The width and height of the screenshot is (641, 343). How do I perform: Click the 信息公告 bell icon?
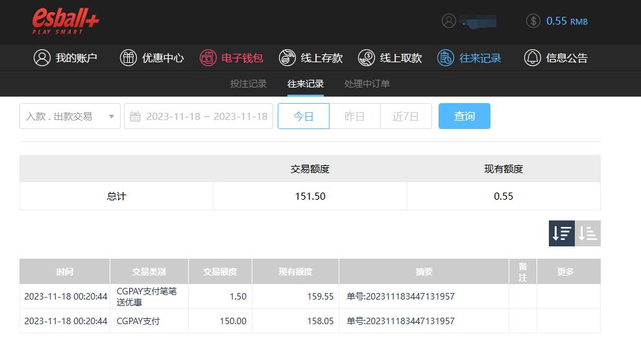click(532, 58)
